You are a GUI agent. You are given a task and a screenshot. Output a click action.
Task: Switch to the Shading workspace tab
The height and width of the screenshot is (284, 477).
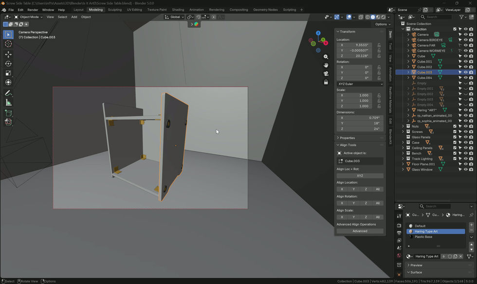click(x=178, y=10)
